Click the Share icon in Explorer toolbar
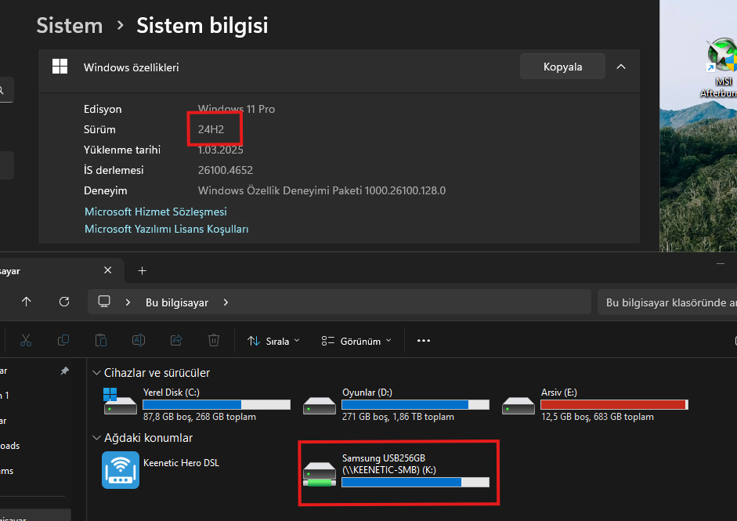737x521 pixels. 176,341
